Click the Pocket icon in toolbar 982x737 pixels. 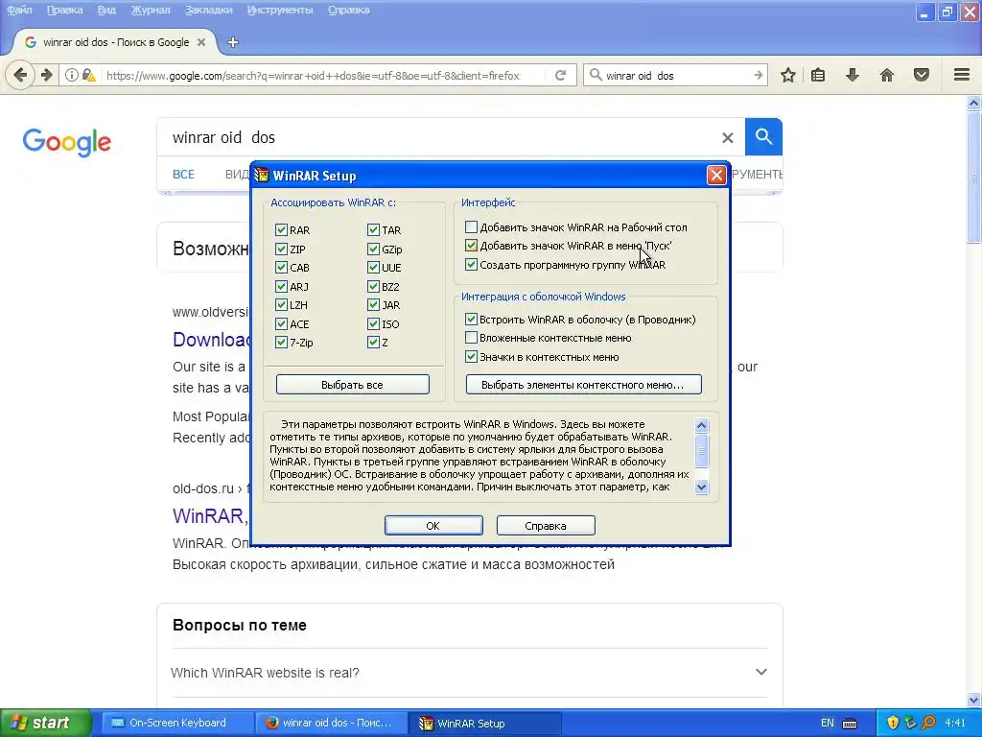click(922, 75)
